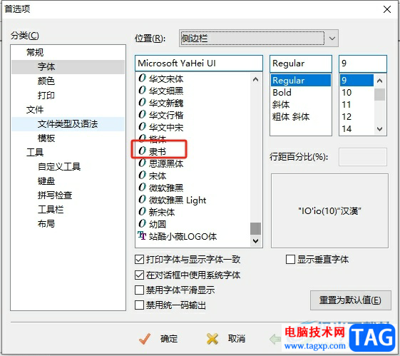
Task: Enable 禁用统一码输出 checkbox
Action: coord(139,305)
